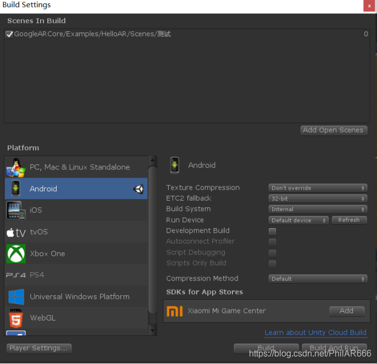Toggle the Autoconnect Profiler checkbox

coord(272,242)
